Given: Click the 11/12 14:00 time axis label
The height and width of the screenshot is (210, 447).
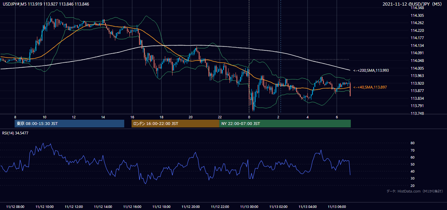Looking at the screenshot, I should click(x=103, y=207).
